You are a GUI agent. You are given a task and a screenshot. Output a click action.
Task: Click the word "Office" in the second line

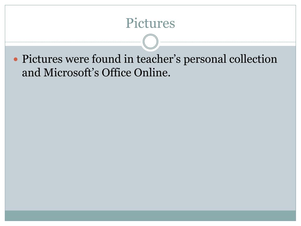pos(116,73)
